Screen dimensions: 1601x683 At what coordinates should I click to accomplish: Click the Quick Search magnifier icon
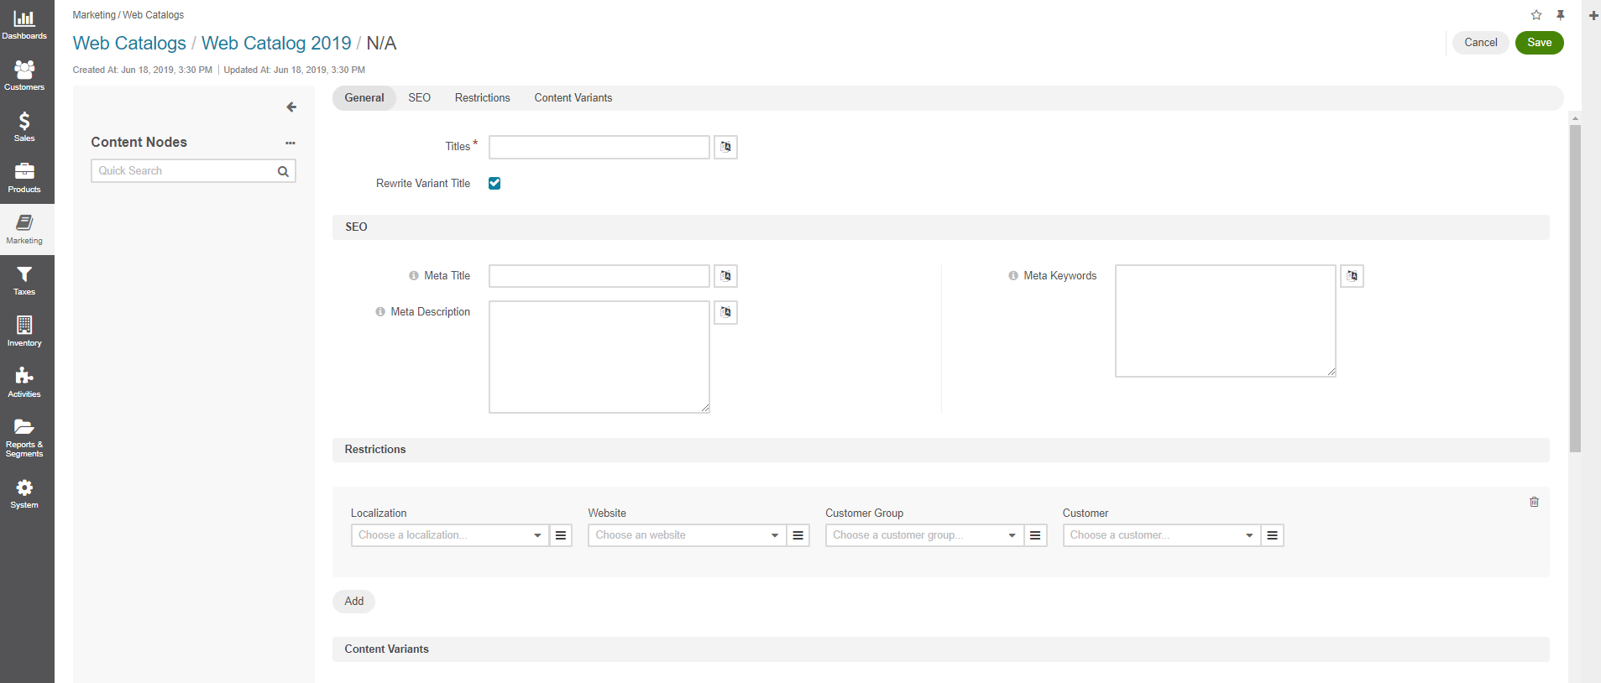(284, 171)
